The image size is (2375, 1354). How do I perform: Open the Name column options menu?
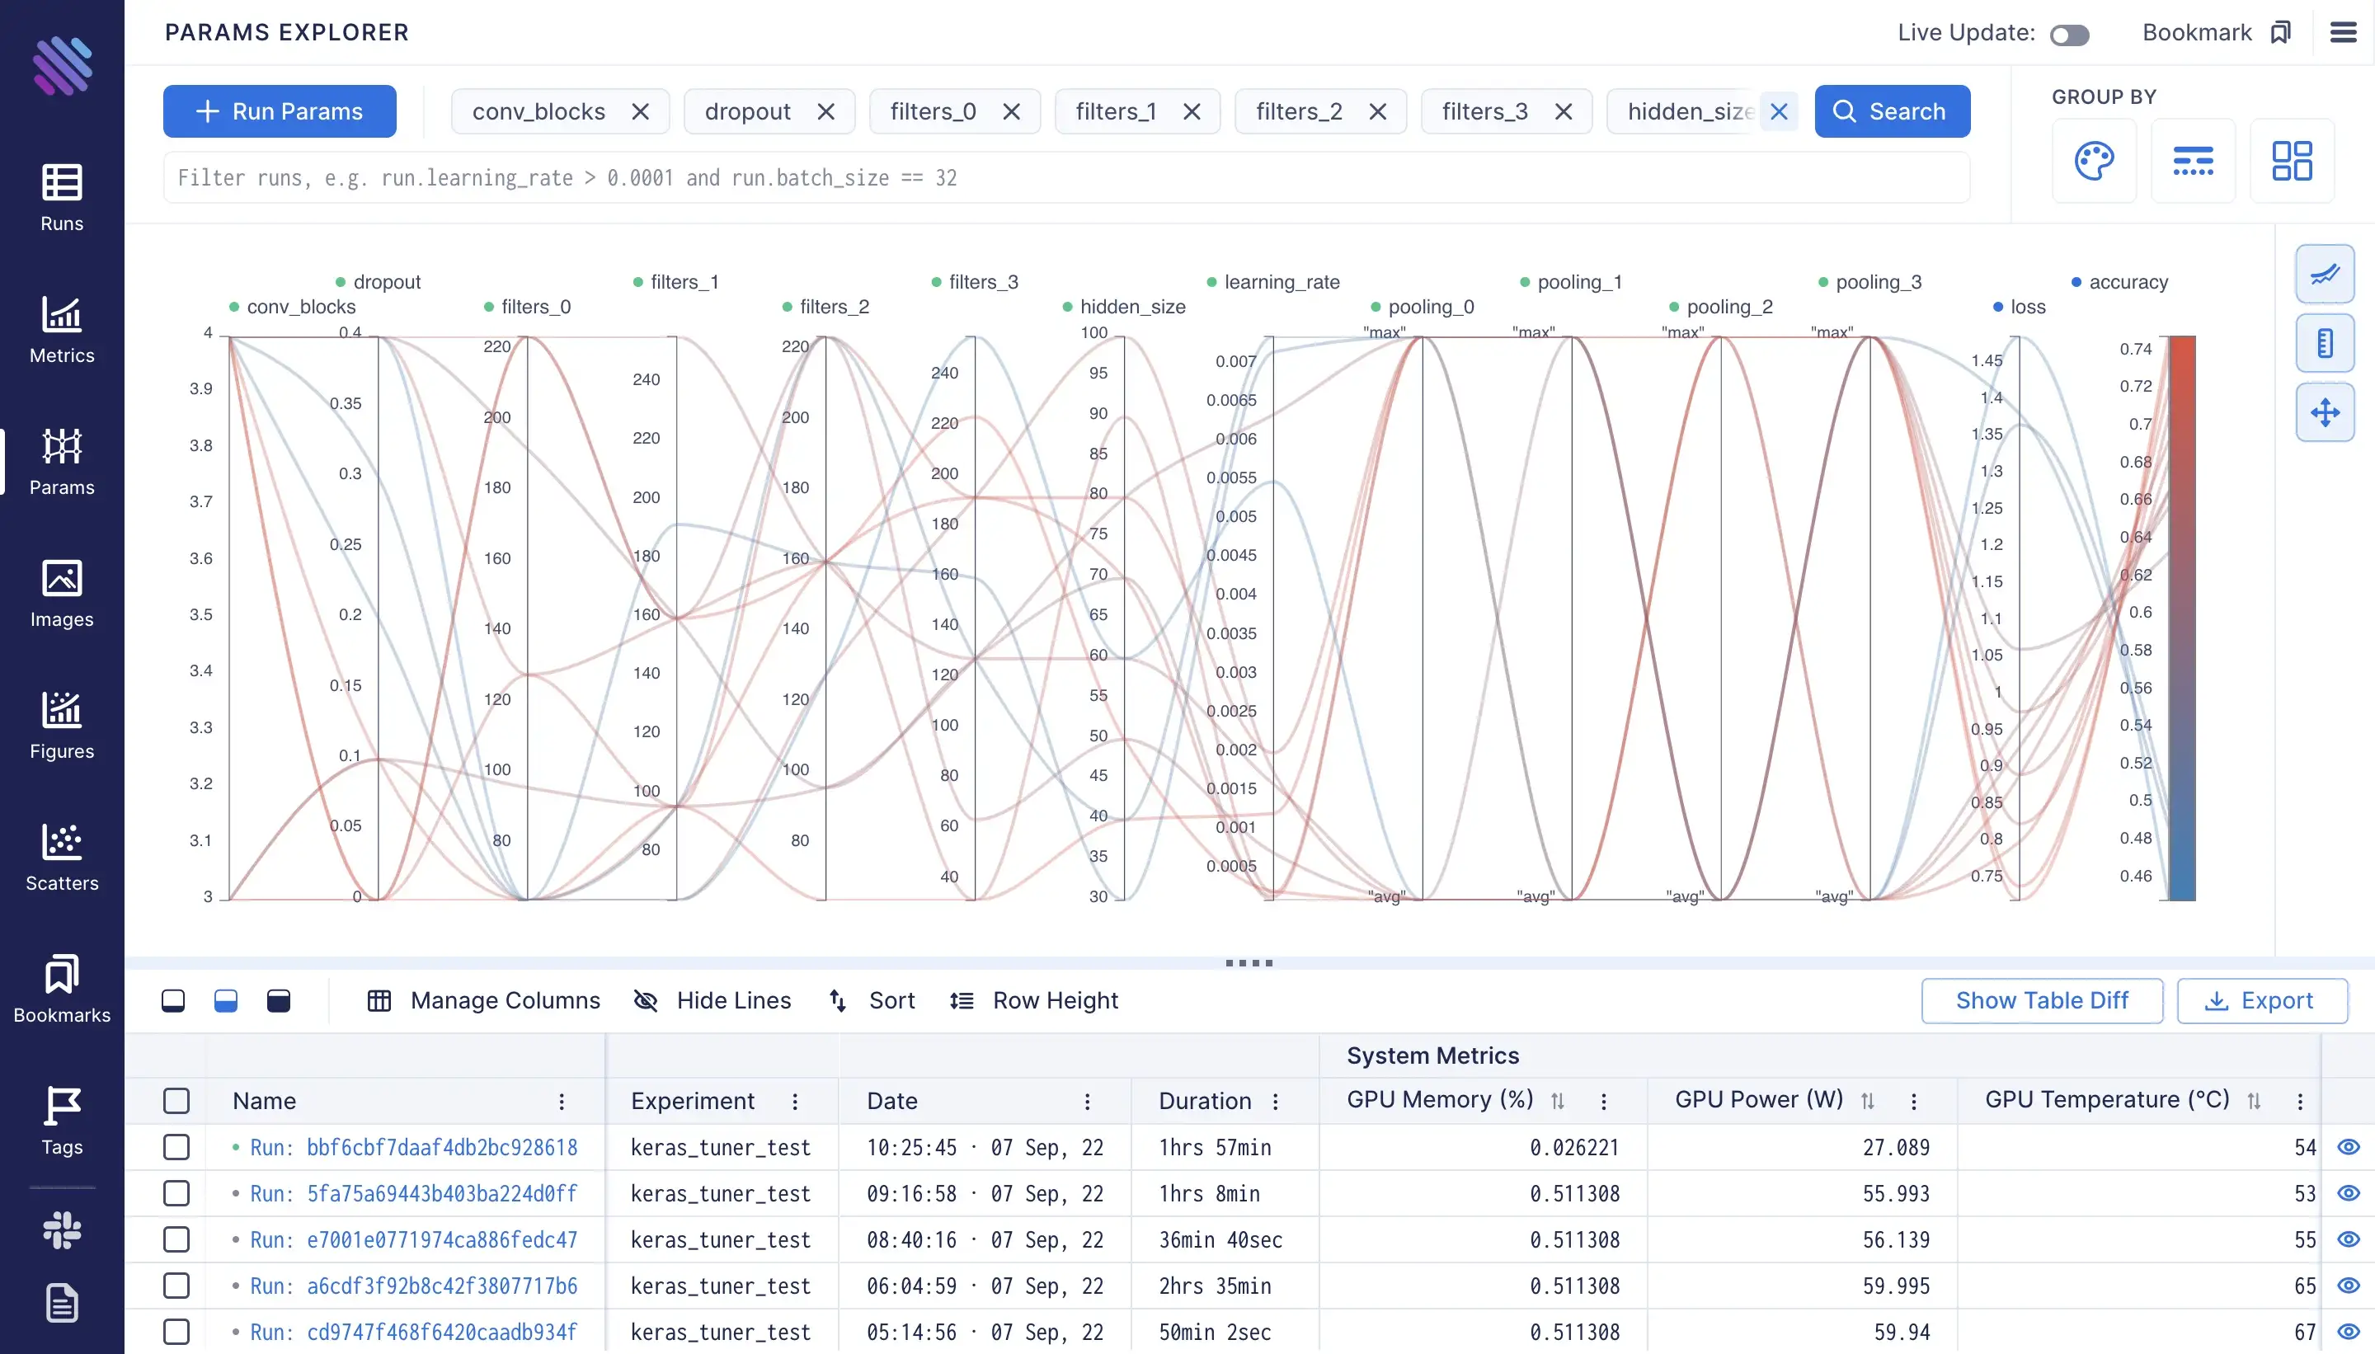[x=562, y=1102]
